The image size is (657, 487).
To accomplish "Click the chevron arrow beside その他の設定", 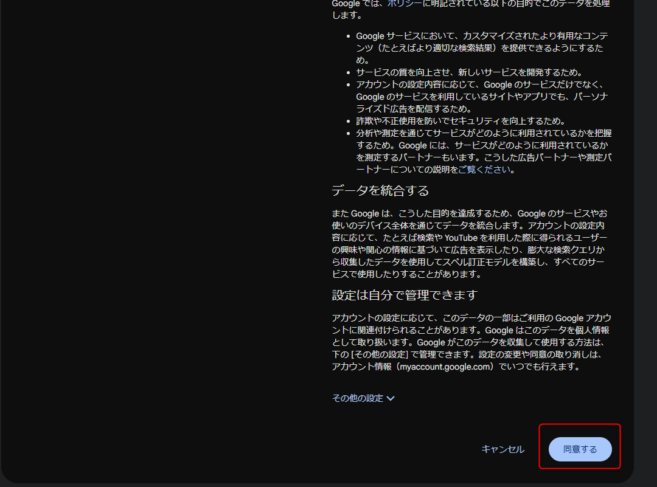I will (391, 398).
